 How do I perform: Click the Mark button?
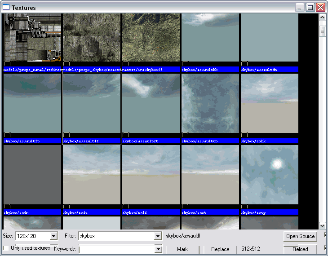click(182, 249)
